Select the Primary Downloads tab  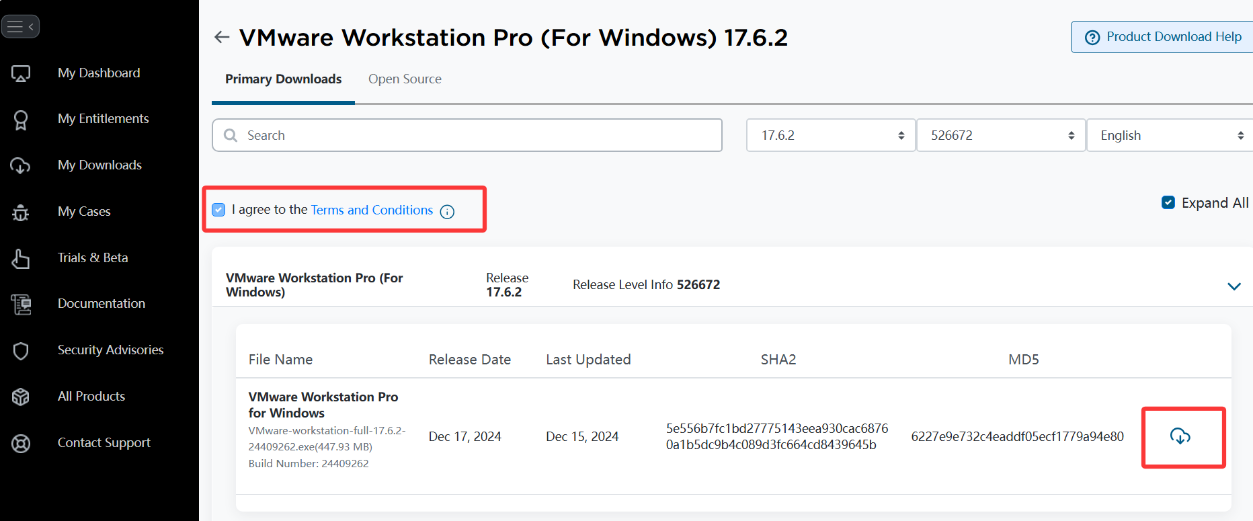tap(283, 79)
